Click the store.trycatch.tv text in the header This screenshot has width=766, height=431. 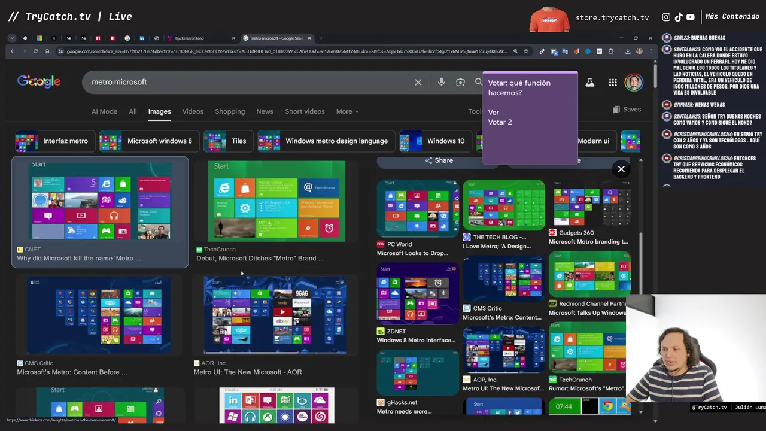pos(612,17)
